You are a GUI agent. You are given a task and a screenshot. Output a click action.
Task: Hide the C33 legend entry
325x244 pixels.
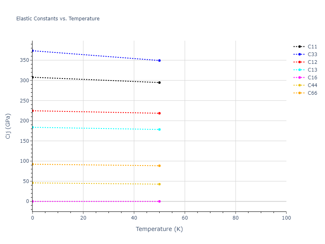coord(312,54)
